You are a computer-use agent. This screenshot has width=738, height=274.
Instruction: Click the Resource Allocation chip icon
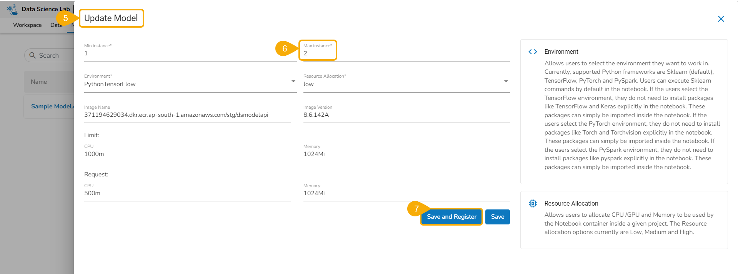(x=533, y=203)
